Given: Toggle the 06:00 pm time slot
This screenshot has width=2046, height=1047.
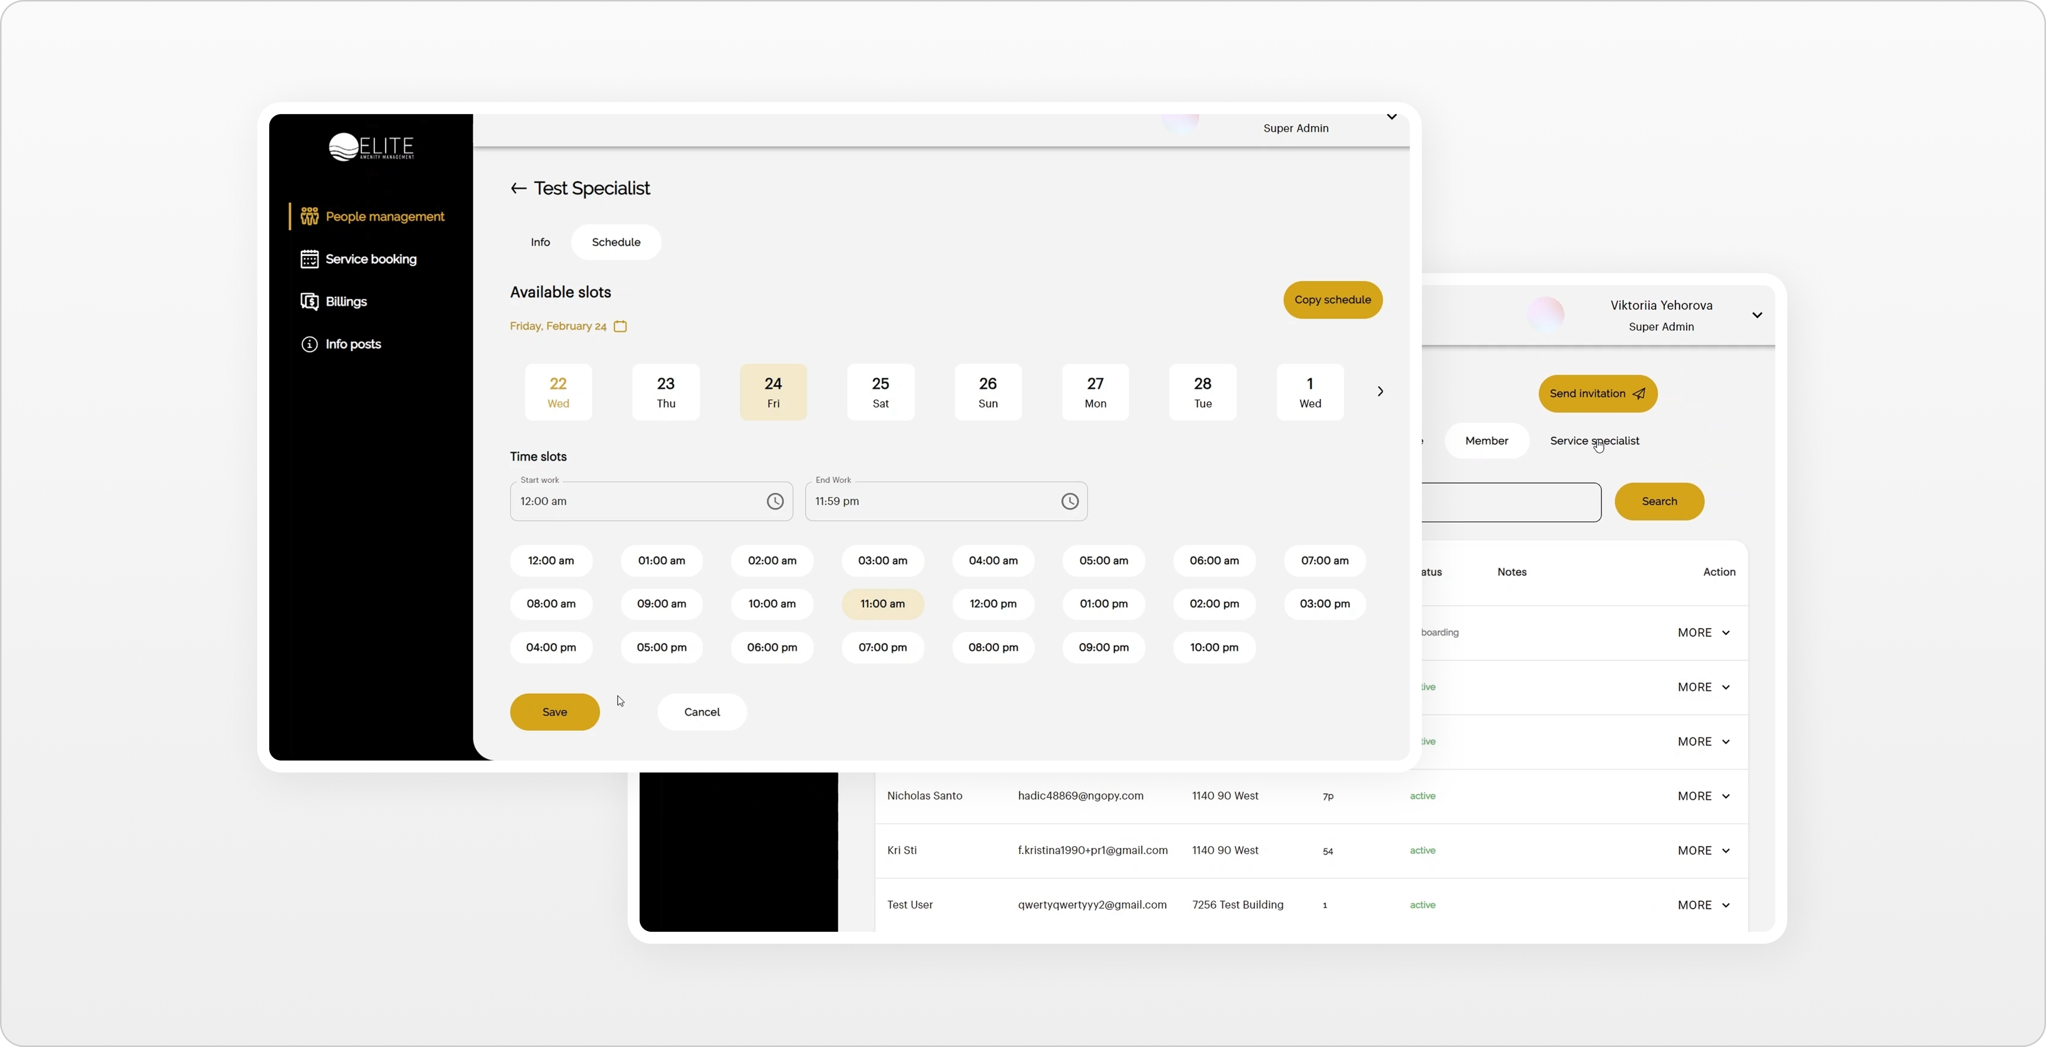Looking at the screenshot, I should click(x=772, y=647).
